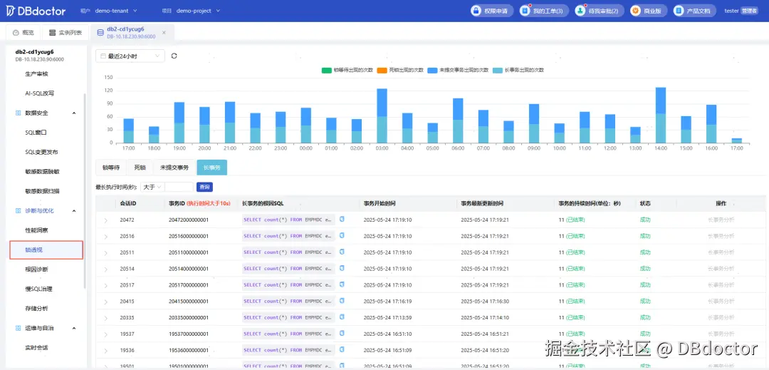Image resolution: width=769 pixels, height=370 pixels.
Task: Open SQL变更发布 in sidebar
Action: 42,152
